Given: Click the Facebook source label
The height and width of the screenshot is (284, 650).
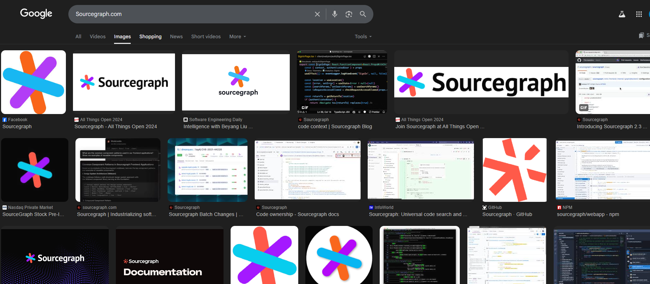Looking at the screenshot, I should pyautogui.click(x=18, y=120).
